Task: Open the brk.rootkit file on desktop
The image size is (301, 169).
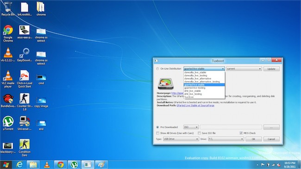Action: coord(25,9)
